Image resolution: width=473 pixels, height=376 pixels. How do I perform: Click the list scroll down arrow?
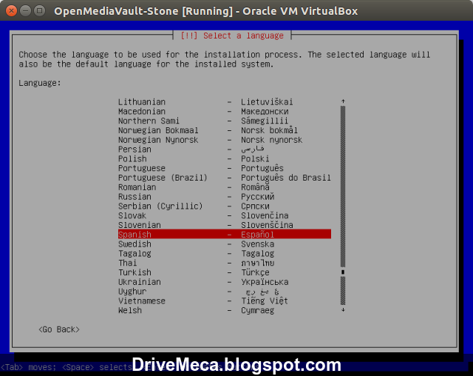(343, 310)
